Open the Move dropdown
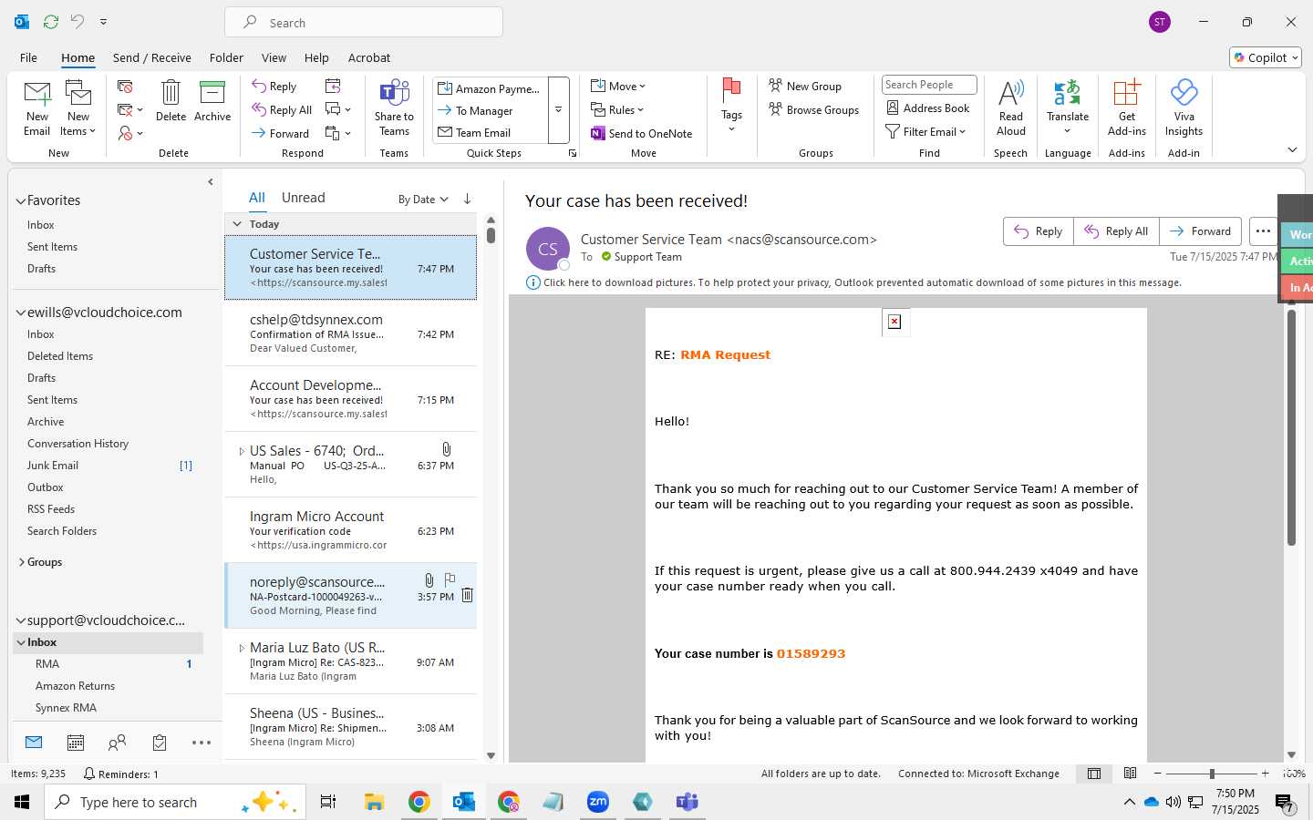1313x820 pixels. pos(618,86)
